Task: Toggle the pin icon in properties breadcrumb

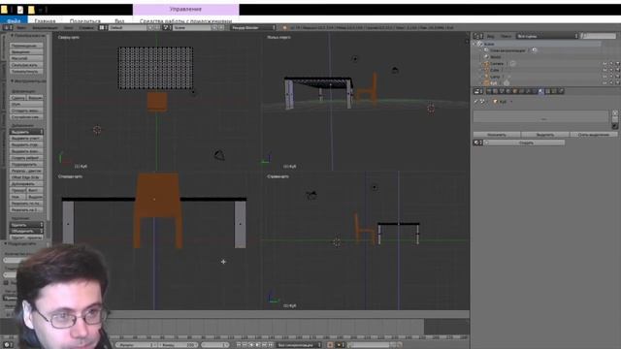Action: pyautogui.click(x=475, y=102)
